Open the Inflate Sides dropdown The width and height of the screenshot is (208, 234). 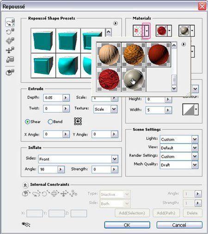115,159
